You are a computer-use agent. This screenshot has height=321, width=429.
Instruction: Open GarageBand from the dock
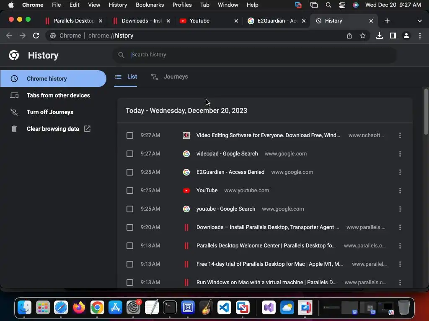206,308
